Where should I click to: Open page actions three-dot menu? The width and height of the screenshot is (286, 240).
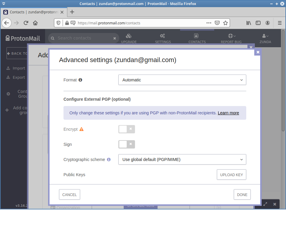tap(209, 23)
